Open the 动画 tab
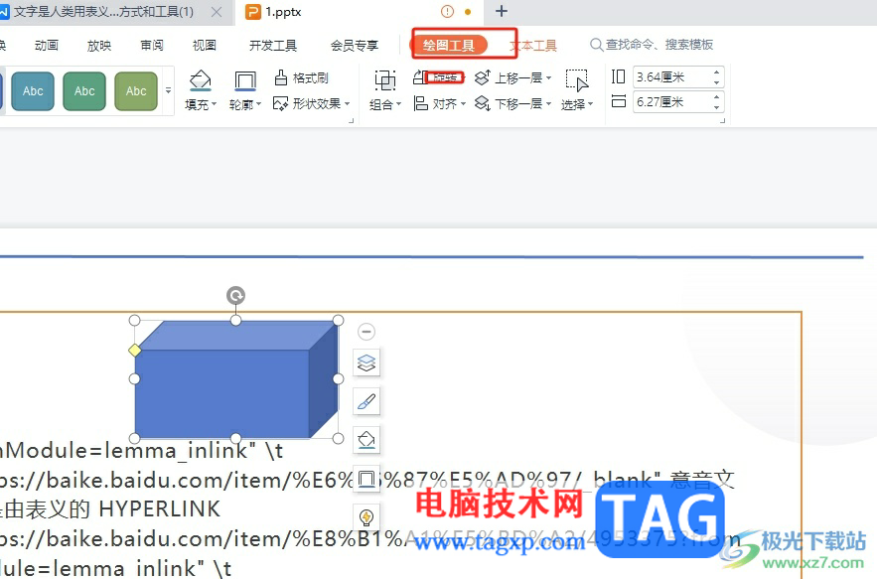 click(x=47, y=46)
